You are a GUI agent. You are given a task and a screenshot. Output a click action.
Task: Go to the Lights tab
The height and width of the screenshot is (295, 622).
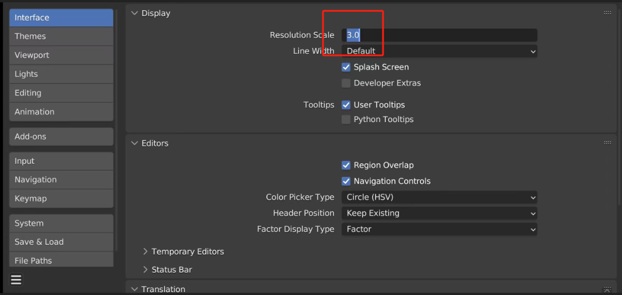61,74
